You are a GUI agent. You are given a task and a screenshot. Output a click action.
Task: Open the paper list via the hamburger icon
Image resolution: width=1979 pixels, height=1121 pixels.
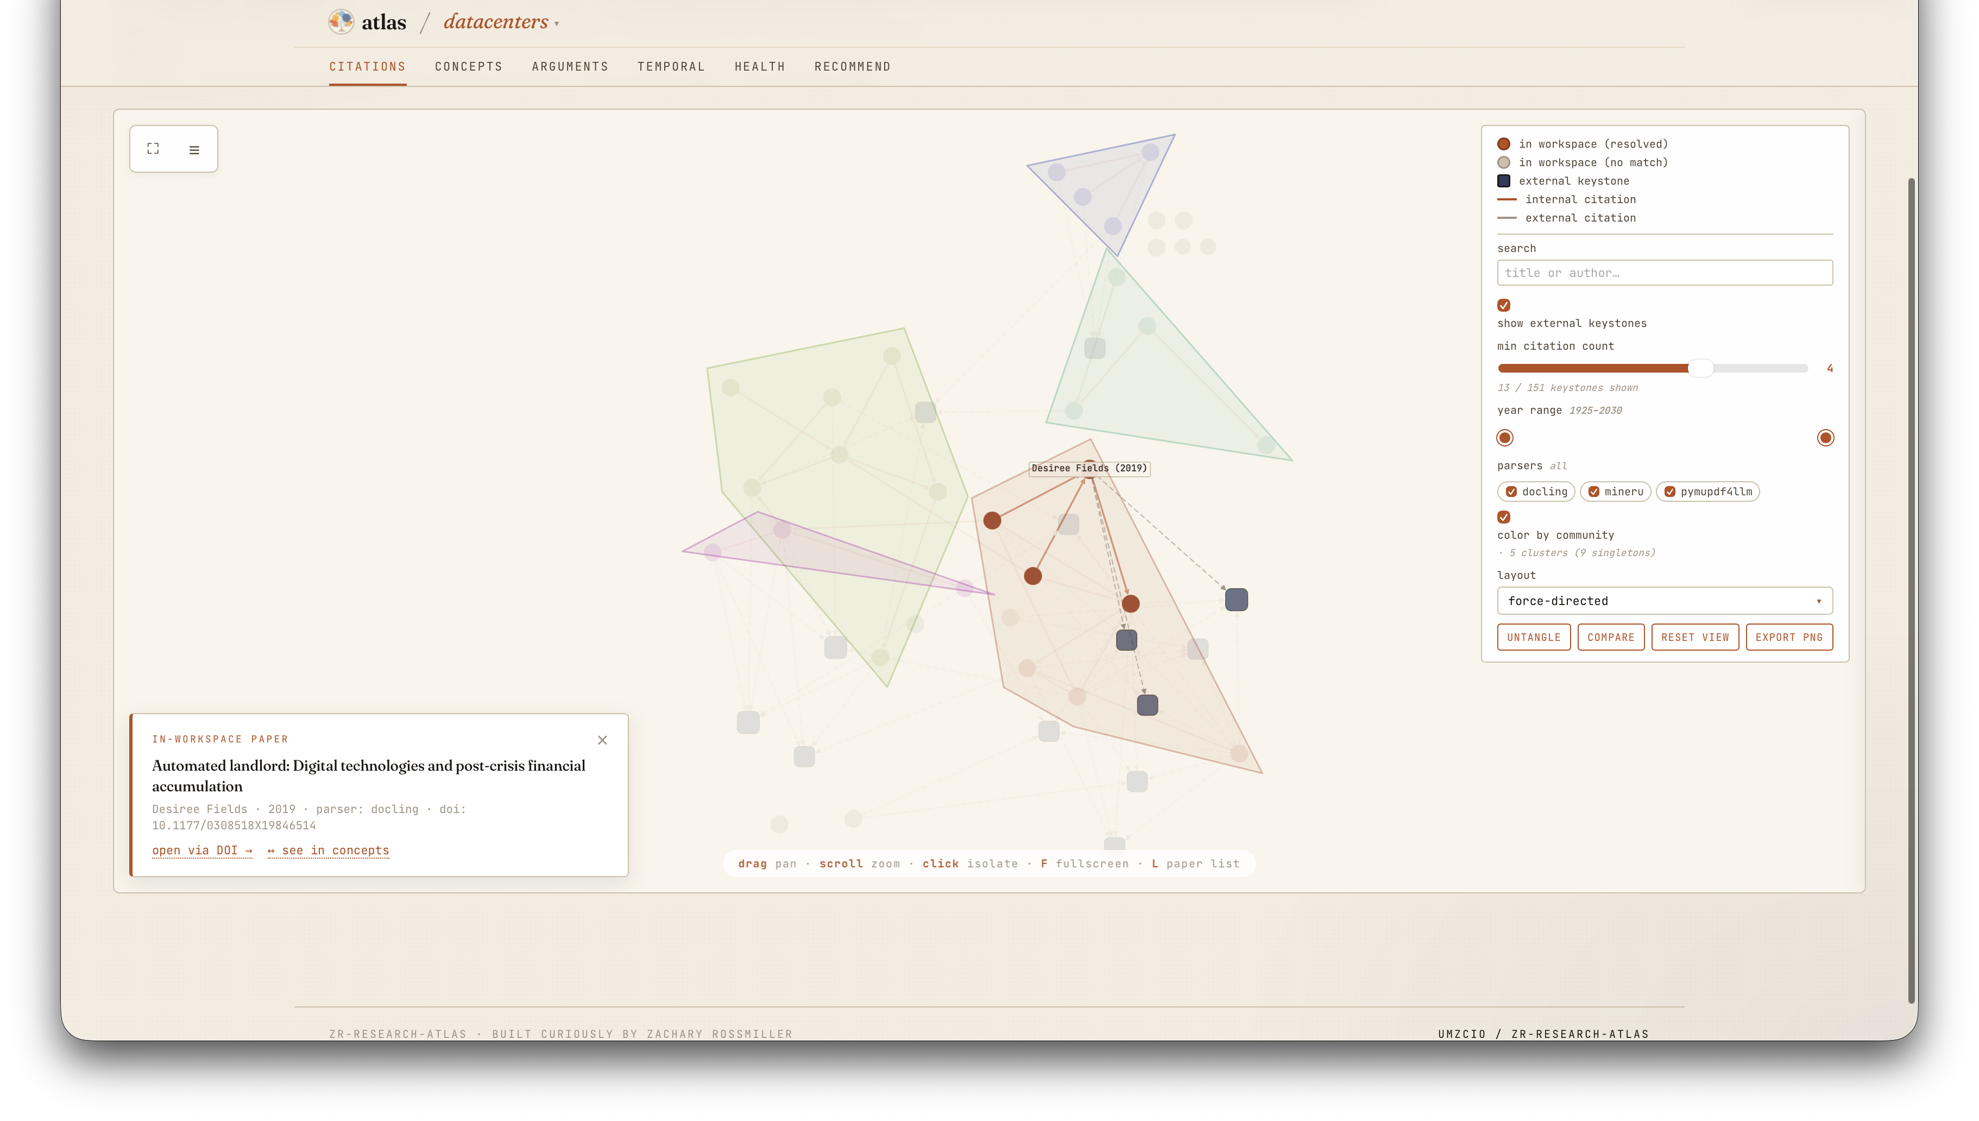point(194,149)
